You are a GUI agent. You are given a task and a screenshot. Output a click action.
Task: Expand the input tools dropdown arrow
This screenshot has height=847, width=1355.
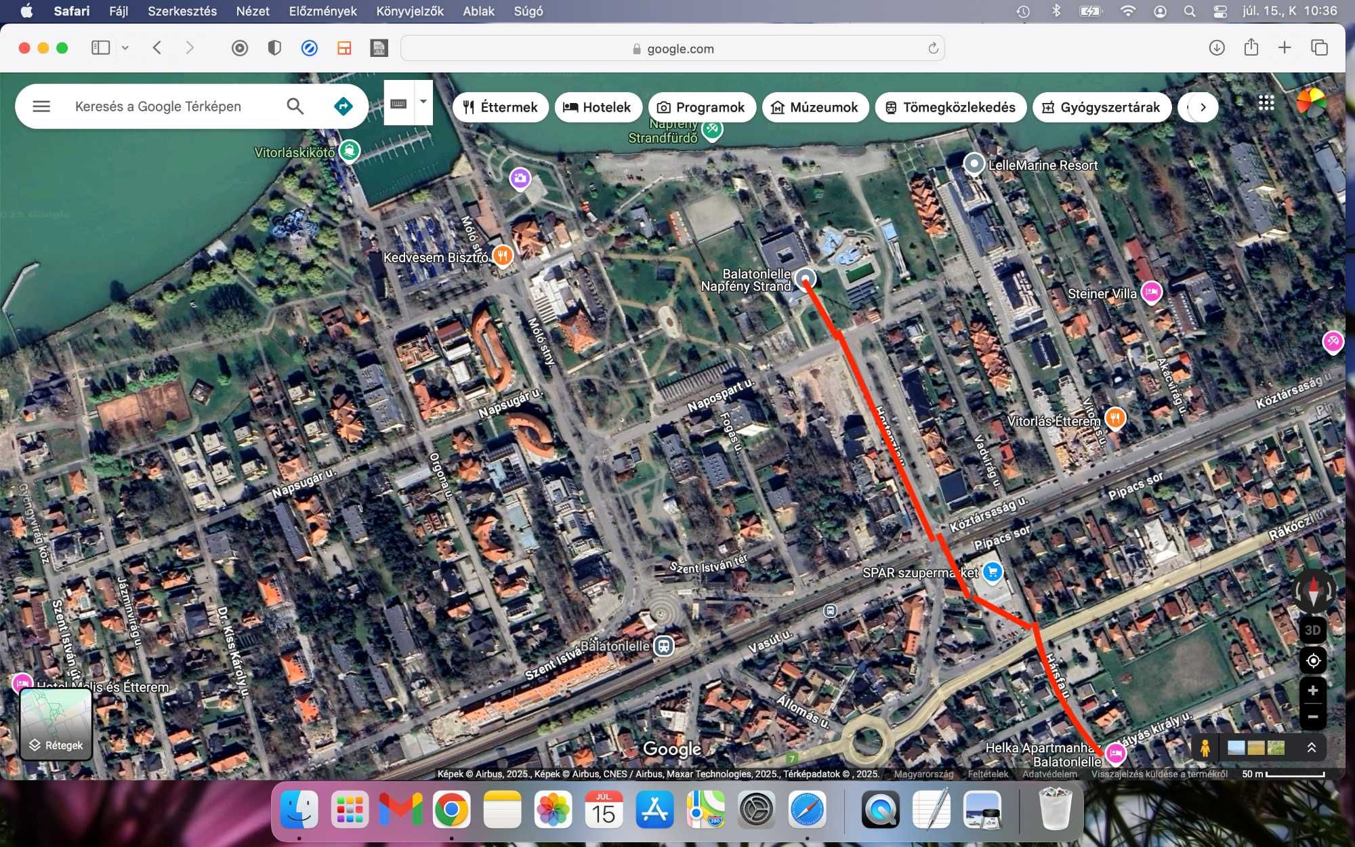tap(423, 102)
